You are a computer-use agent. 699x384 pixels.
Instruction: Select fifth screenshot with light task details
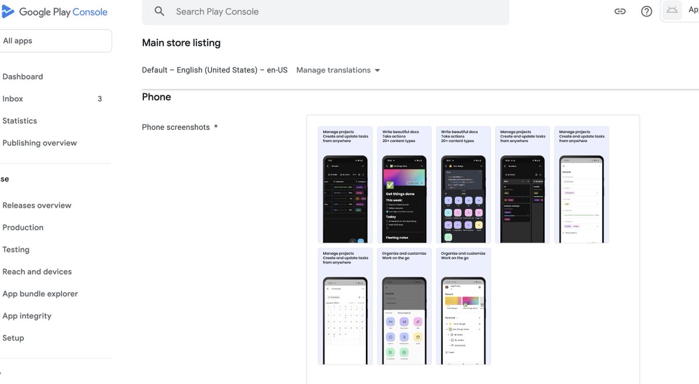(x=581, y=185)
